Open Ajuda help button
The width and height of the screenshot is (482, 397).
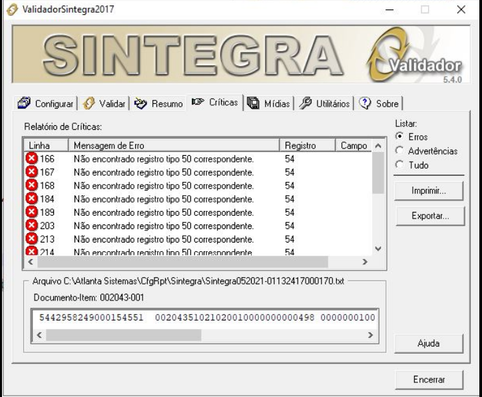429,344
